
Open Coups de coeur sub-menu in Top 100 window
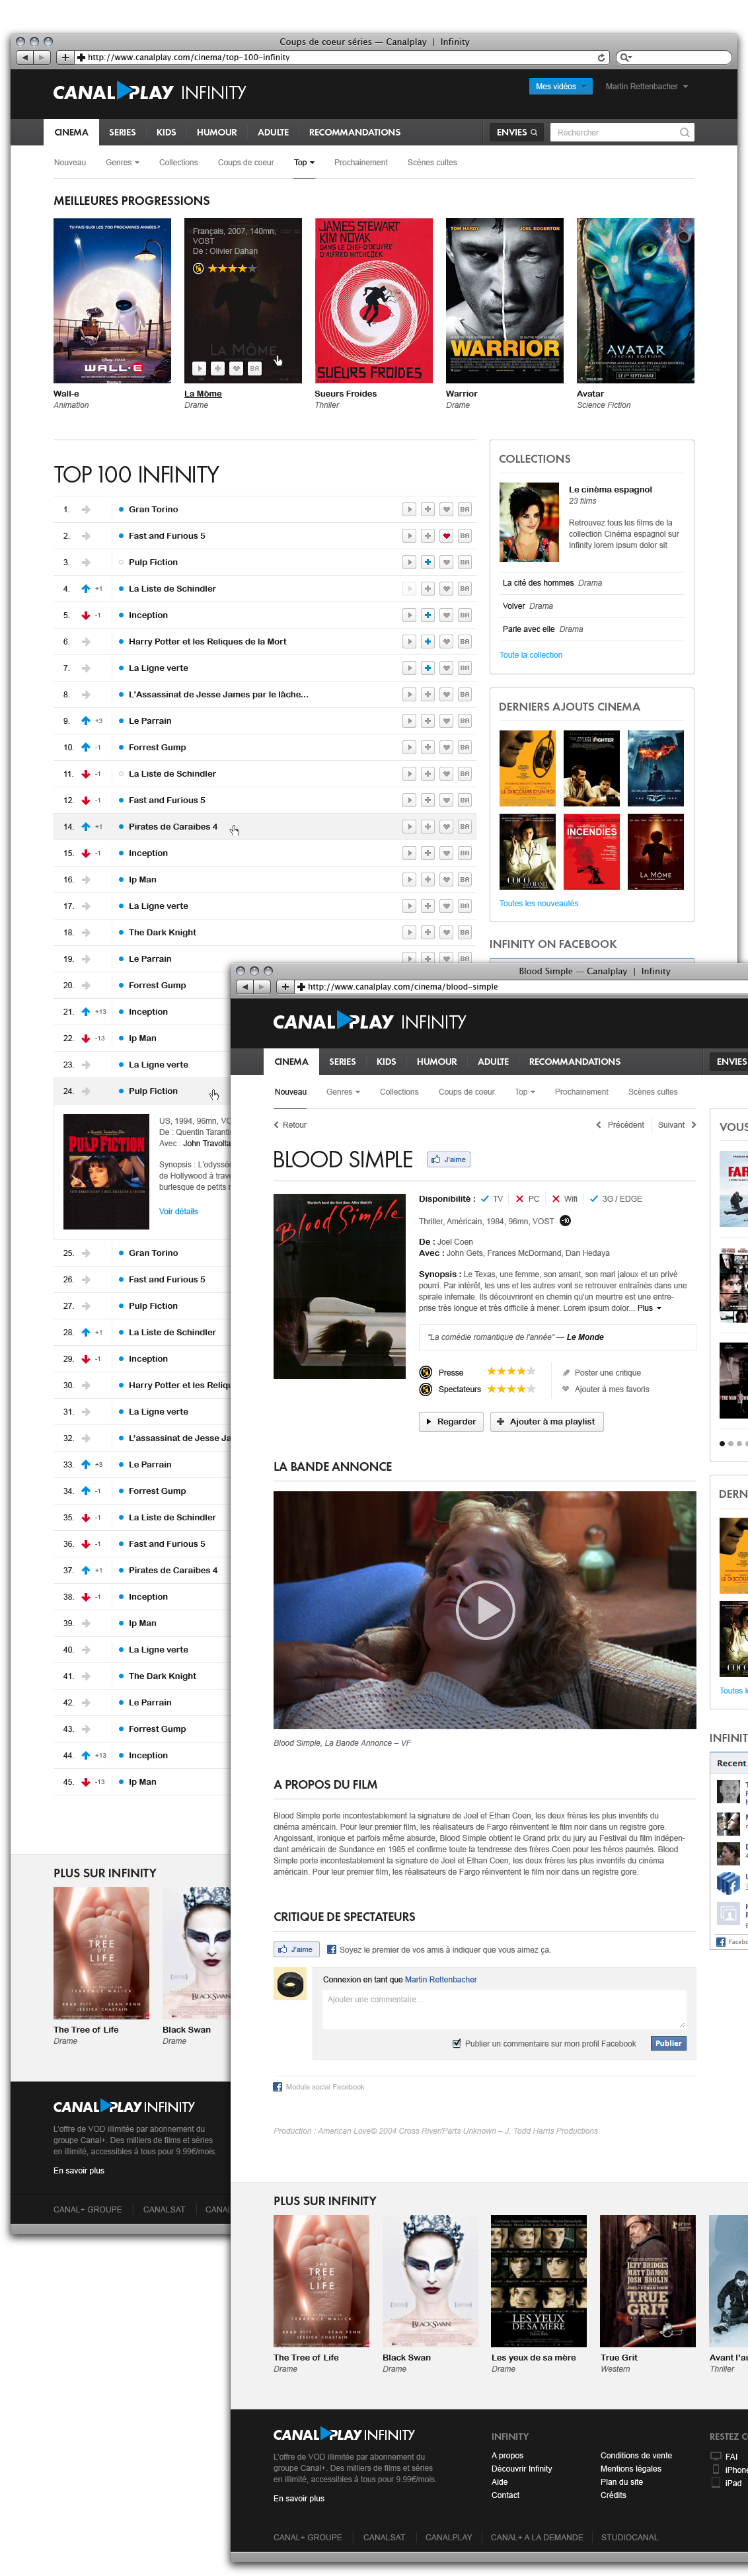click(x=246, y=162)
